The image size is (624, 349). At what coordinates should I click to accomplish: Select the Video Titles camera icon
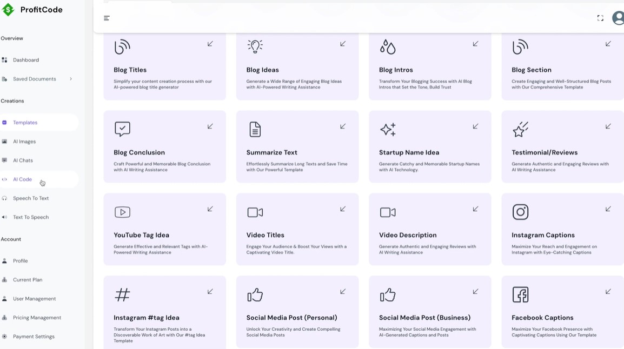(x=255, y=212)
